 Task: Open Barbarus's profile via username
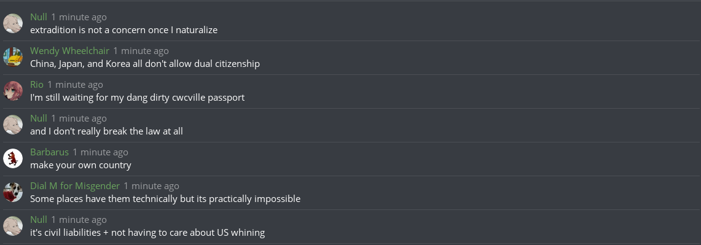pos(50,152)
